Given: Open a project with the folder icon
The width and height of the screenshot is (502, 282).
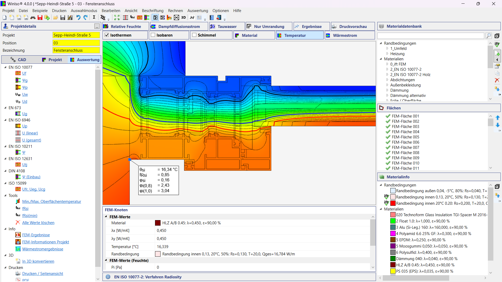Looking at the screenshot, I should pyautogui.click(x=55, y=17).
